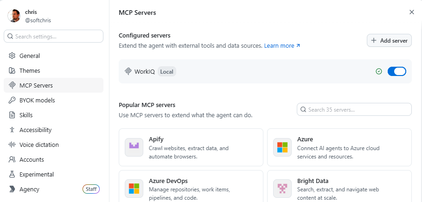This screenshot has height=202, width=422.
Task: Open the BYOK models page
Action: (x=53, y=101)
